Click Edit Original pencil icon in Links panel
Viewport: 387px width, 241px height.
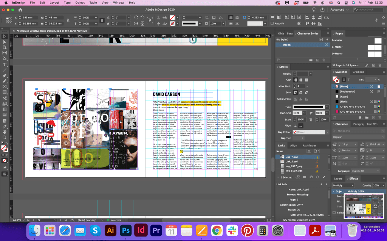click(x=324, y=177)
